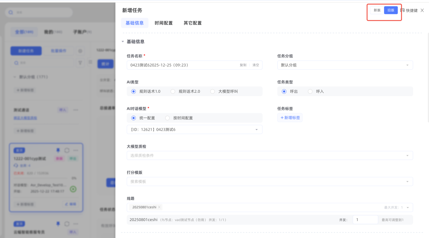This screenshot has width=429, height=238.
Task: Click 清空 in the task name field
Action: (x=256, y=65)
